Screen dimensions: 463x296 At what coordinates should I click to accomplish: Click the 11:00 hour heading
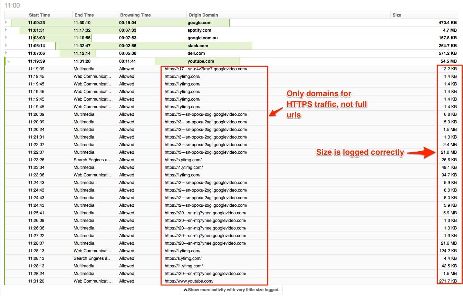coord(12,5)
